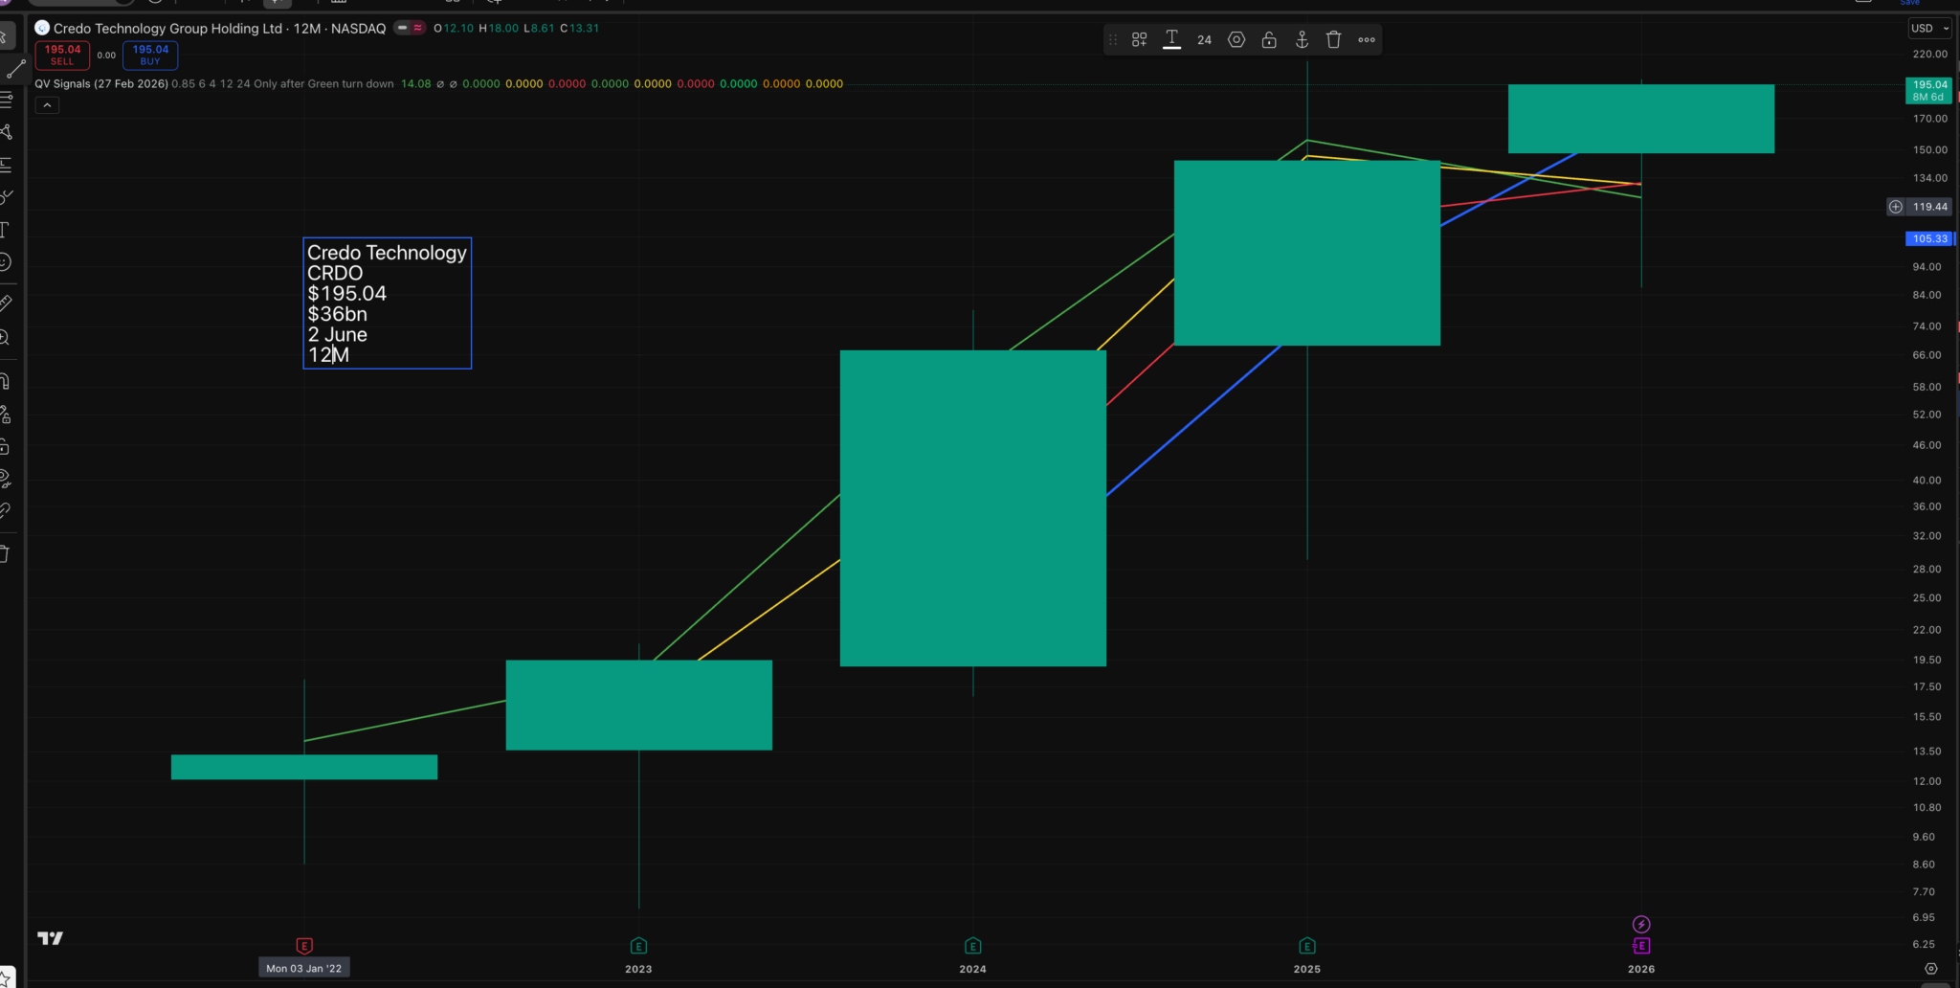The height and width of the screenshot is (988, 1960).
Task: Click the blue 195.04 BUY button
Action: point(150,55)
